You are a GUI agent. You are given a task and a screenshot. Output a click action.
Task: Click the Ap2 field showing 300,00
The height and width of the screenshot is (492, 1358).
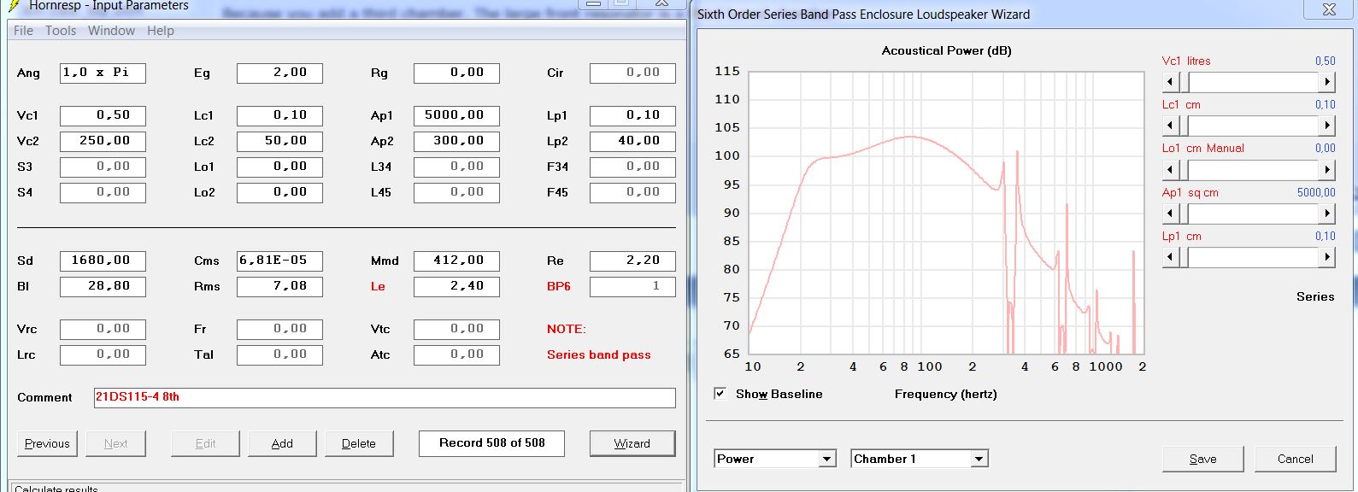(x=456, y=141)
